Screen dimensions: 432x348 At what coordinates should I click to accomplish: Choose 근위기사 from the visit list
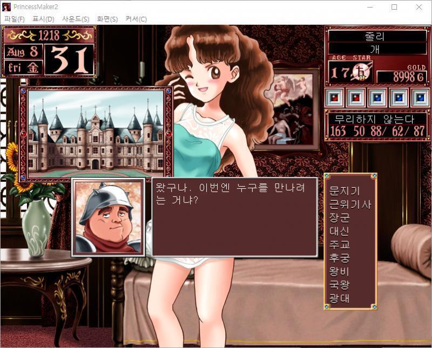[x=350, y=204]
